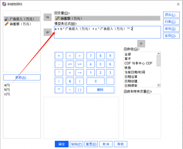Click keypad digit 0

pyautogui.click(x=96, y=81)
